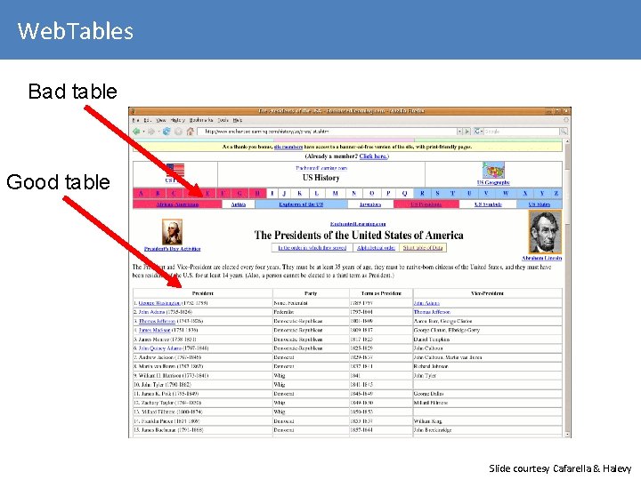641x480 pixels.
Task: Open the Bookmarks menu
Action: click(x=201, y=120)
